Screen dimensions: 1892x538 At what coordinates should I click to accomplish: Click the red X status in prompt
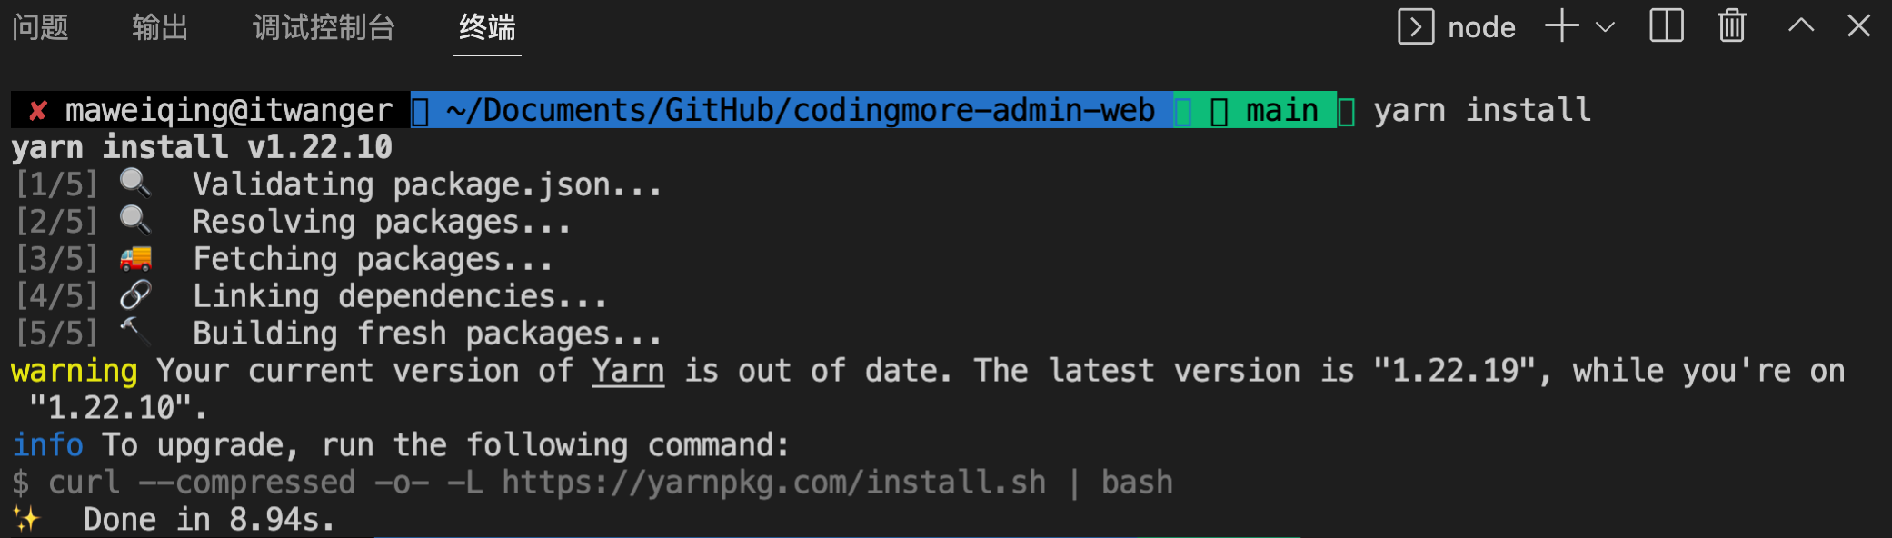pyautogui.click(x=37, y=111)
